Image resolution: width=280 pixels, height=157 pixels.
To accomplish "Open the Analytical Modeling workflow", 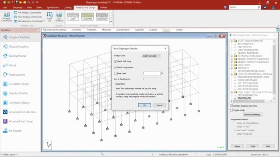I will (x=20, y=38).
